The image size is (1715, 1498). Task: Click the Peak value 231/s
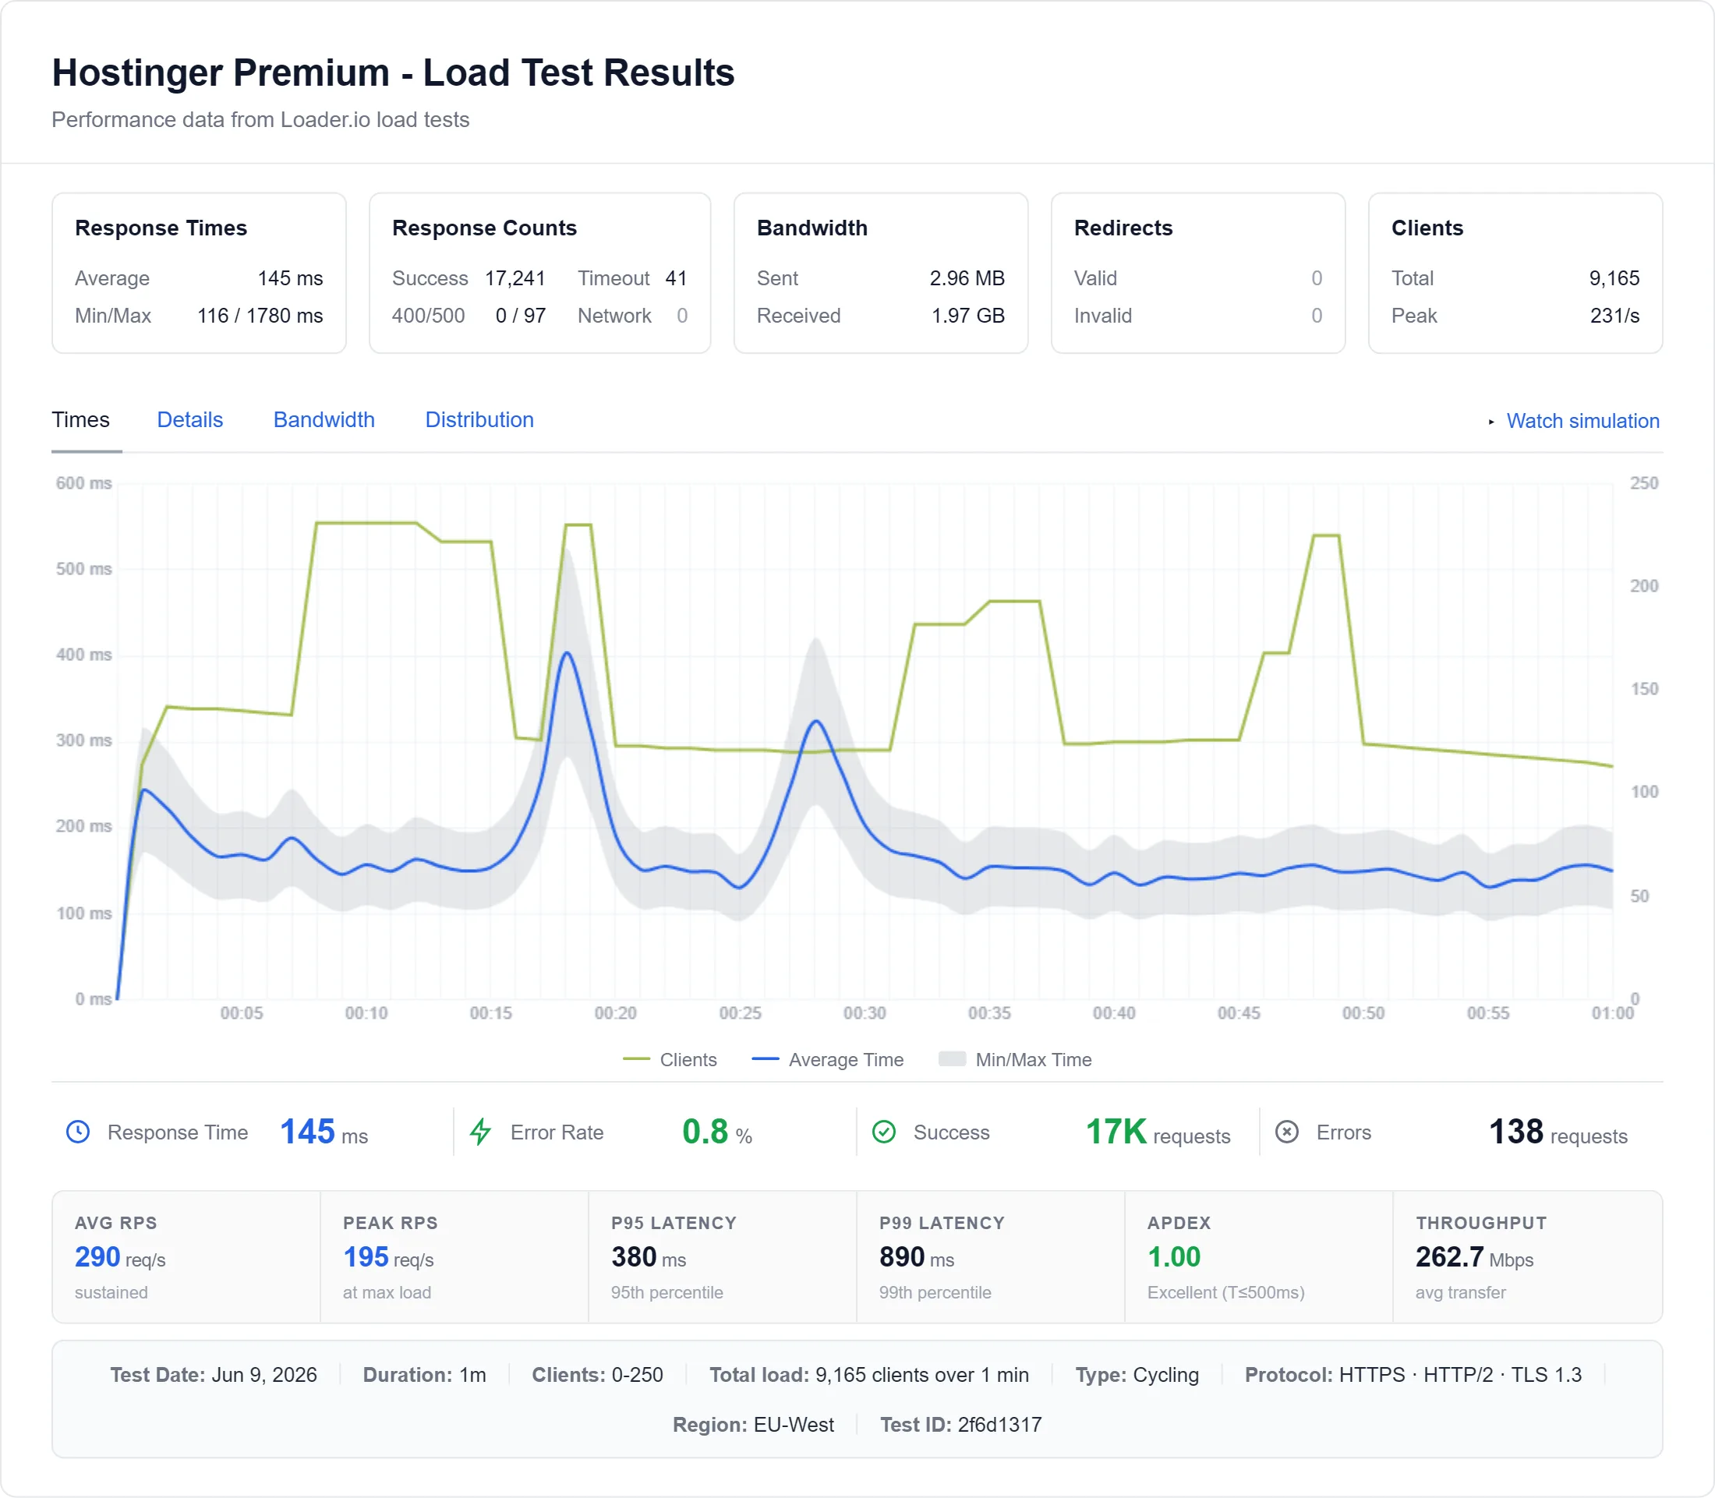(x=1614, y=316)
